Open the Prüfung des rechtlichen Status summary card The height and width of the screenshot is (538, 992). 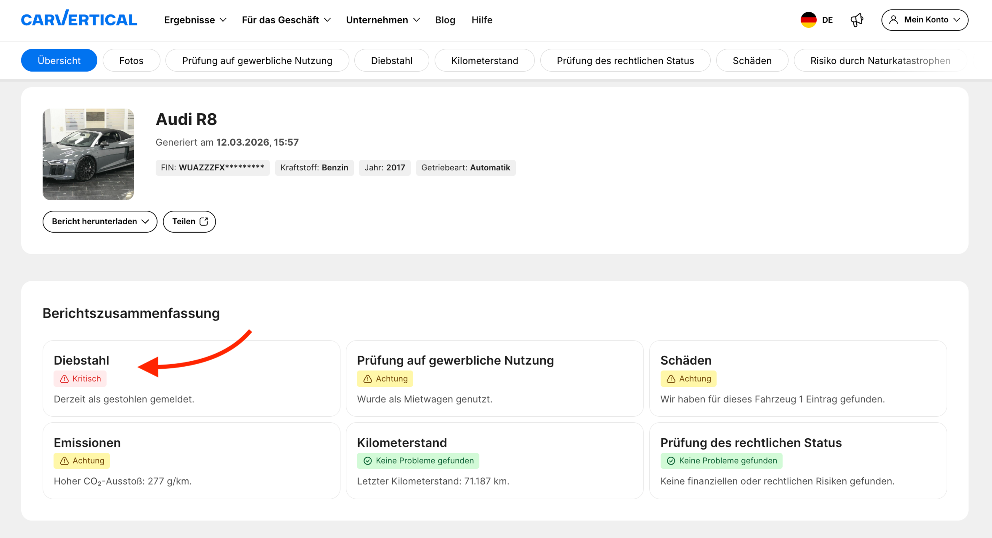(798, 461)
